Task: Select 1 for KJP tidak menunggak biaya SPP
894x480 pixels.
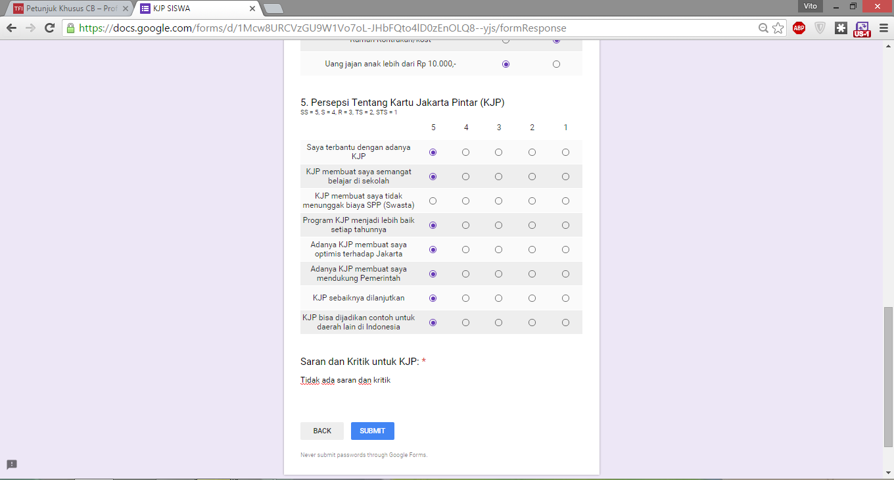Action: (x=565, y=201)
